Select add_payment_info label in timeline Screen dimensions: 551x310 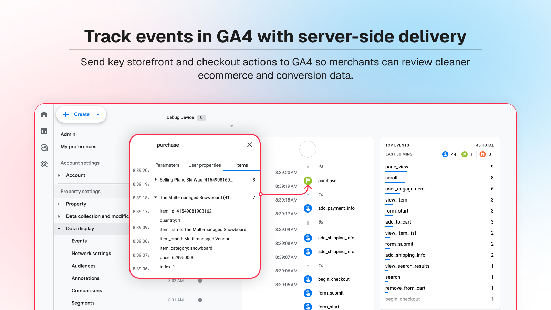(x=336, y=208)
